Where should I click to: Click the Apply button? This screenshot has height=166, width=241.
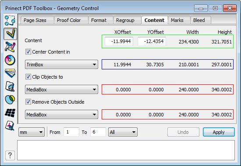pos(219,132)
